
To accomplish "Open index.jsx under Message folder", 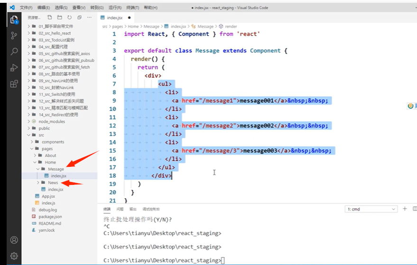I will point(60,176).
